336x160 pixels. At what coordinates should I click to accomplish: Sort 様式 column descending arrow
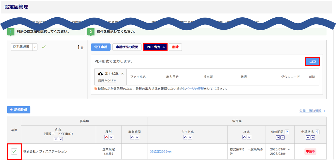pos(249,137)
